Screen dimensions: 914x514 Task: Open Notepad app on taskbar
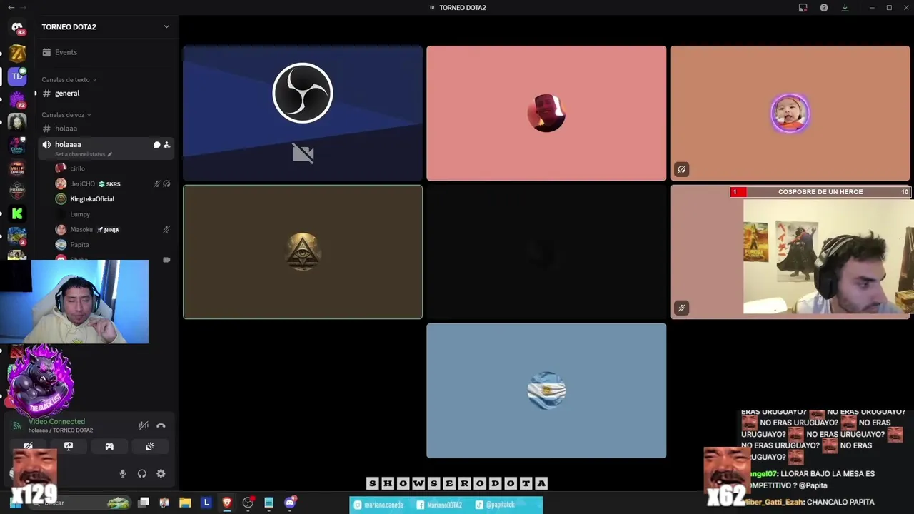268,503
